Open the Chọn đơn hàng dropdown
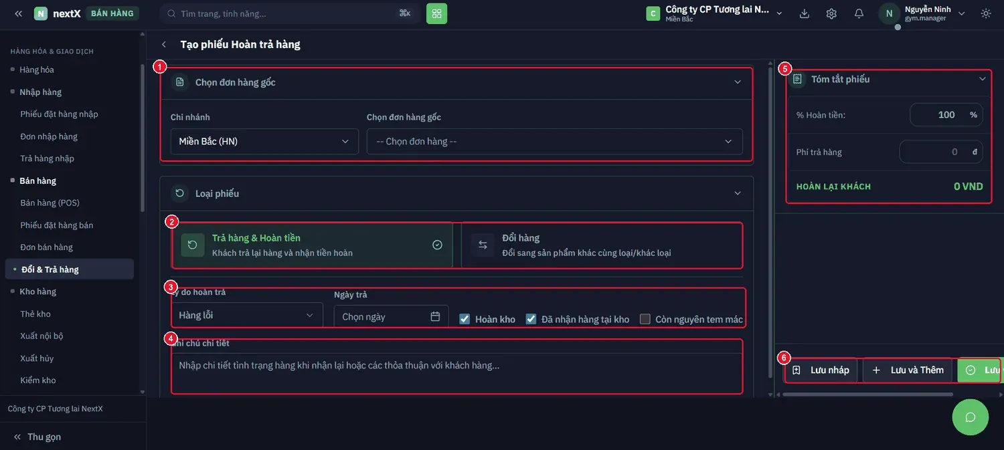1004x450 pixels. coord(555,141)
